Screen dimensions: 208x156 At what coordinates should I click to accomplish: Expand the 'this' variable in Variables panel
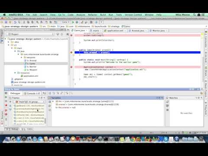coord(53,101)
